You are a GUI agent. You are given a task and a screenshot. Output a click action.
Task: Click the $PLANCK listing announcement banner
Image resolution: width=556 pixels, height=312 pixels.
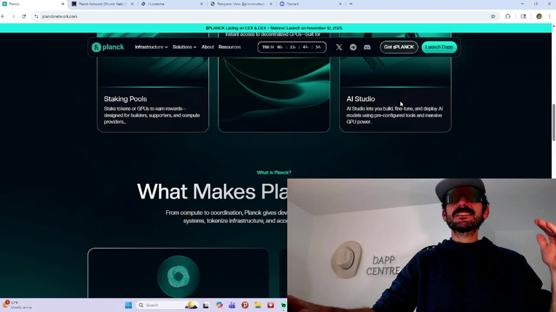tap(274, 28)
